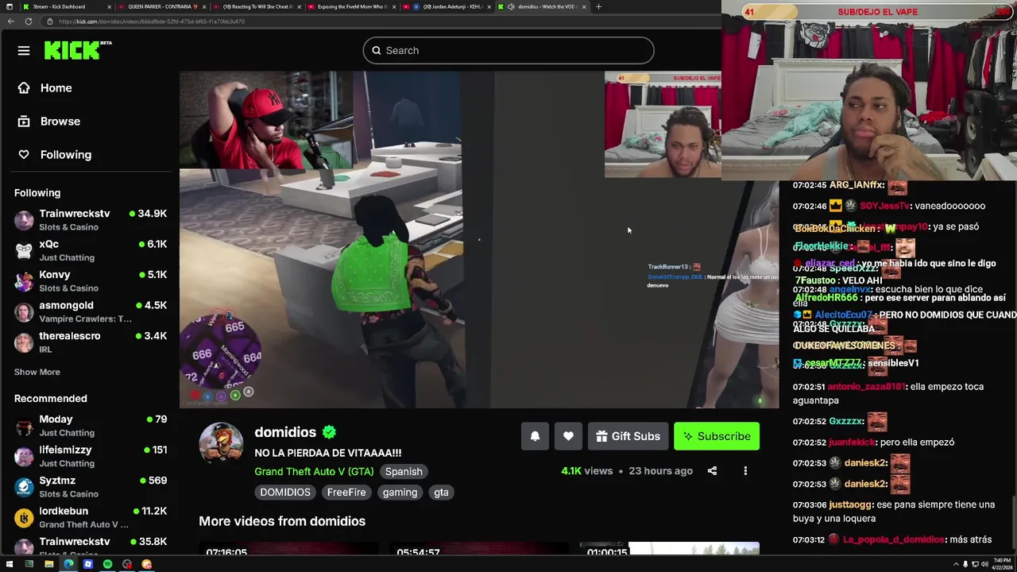Click antonio_zaza8181 chat username
This screenshot has width=1017, height=572.
(868, 387)
